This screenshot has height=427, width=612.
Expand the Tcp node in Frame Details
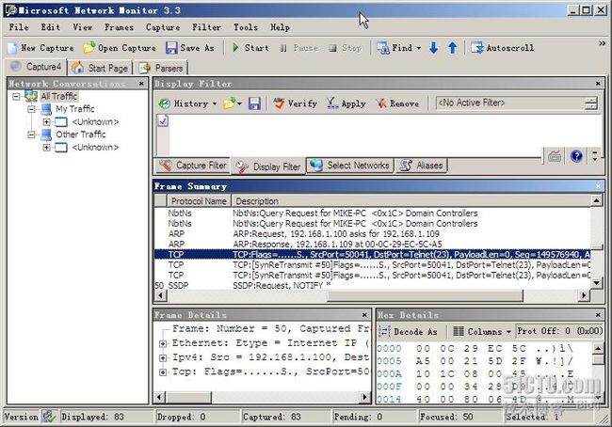point(163,372)
